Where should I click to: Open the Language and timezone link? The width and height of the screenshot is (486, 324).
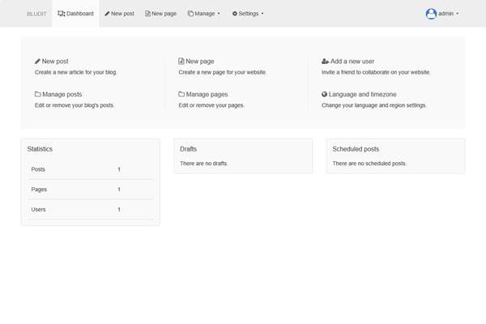pos(363,94)
